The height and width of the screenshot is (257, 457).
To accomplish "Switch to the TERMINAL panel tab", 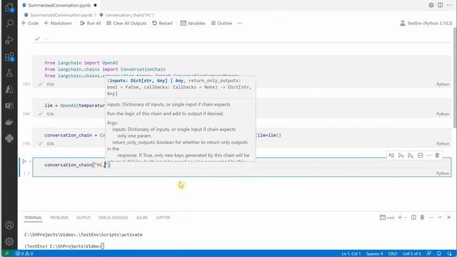I will pyautogui.click(x=34, y=218).
